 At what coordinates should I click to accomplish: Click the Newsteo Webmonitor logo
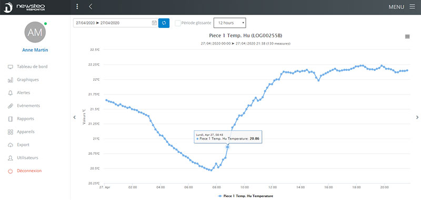(24, 7)
